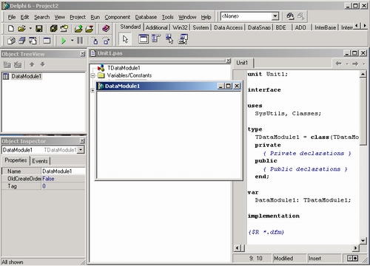Click the Save floppy disk icon
This screenshot has width=370, height=266.
coord(39,29)
